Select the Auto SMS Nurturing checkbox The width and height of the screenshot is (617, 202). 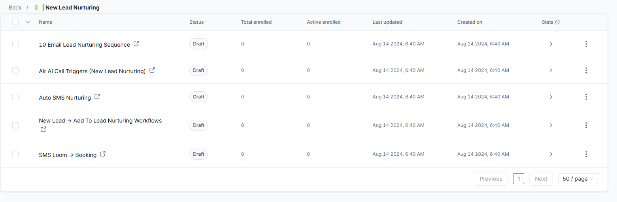tap(15, 97)
